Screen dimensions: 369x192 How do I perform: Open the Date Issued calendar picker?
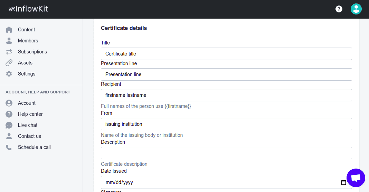tap(343, 182)
